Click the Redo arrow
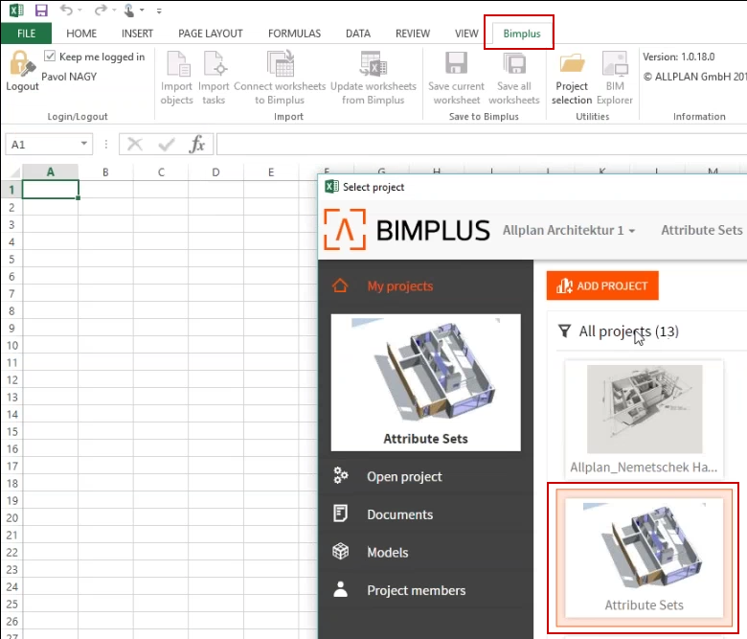The image size is (747, 639). pos(101,10)
